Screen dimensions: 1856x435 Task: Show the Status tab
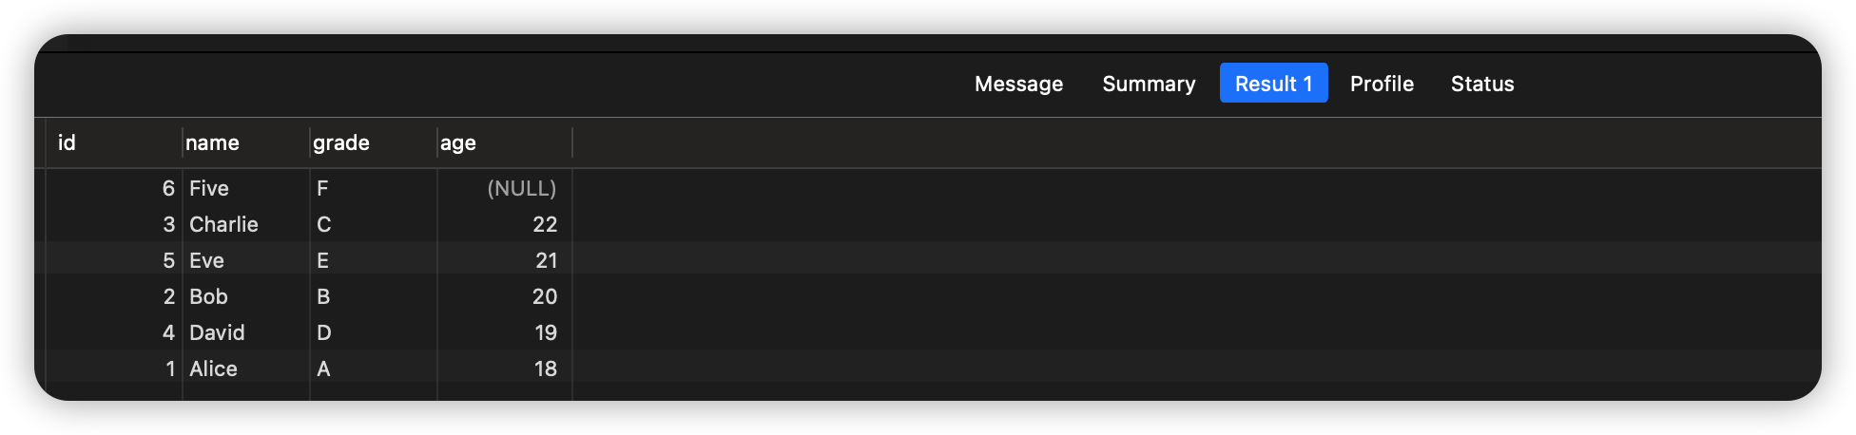point(1481,84)
